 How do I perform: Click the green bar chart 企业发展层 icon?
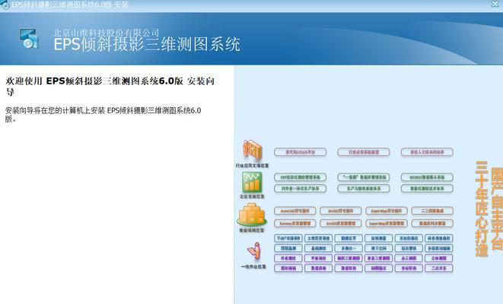(252, 182)
